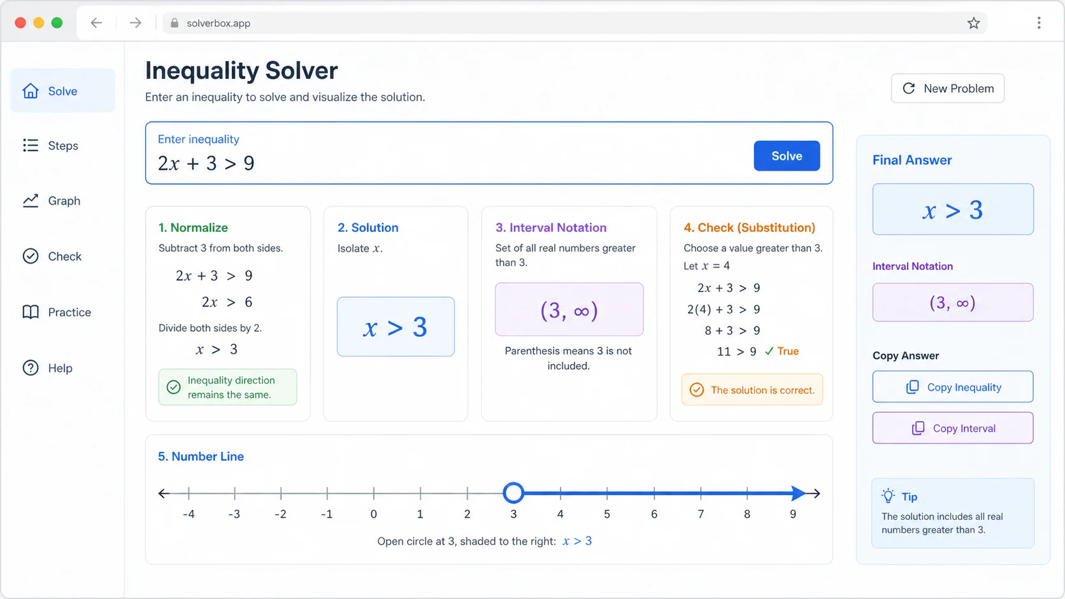
Task: Go back with the browser back arrow
Action: [x=96, y=23]
